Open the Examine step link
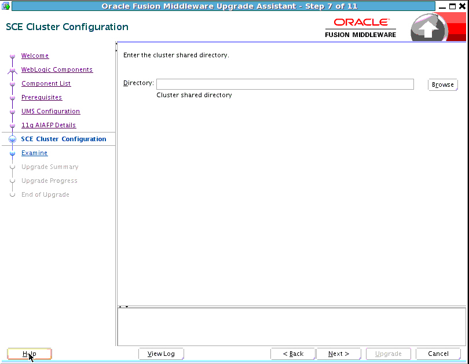The width and height of the screenshot is (469, 364). 34,153
